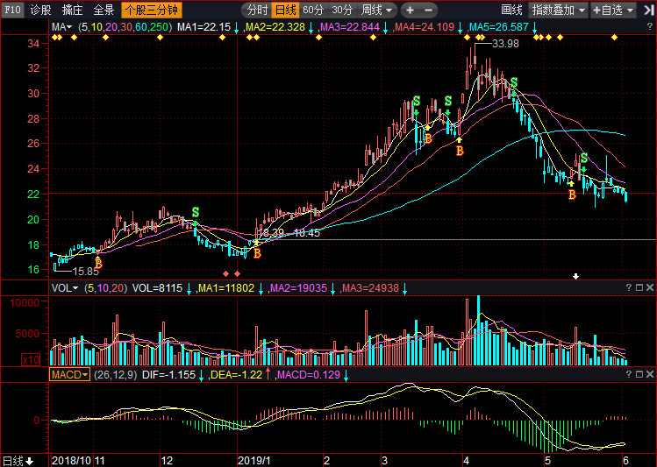Select the 全景 panorama tab
Image resolution: width=657 pixels, height=467 pixels.
point(104,10)
